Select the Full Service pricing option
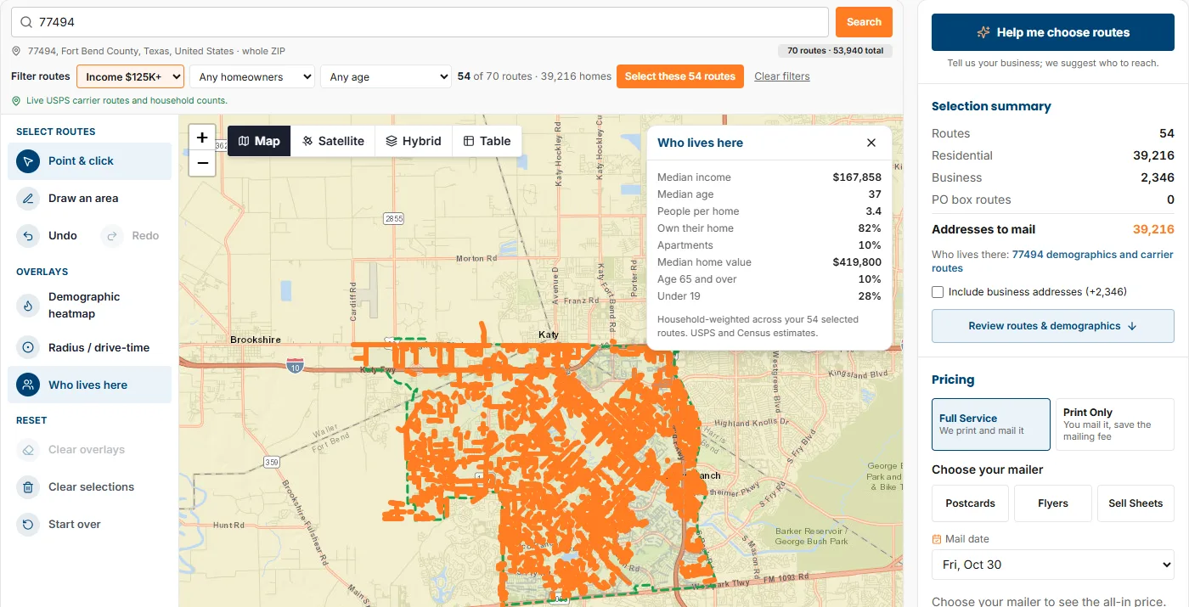This screenshot has height=607, width=1189. [x=991, y=424]
